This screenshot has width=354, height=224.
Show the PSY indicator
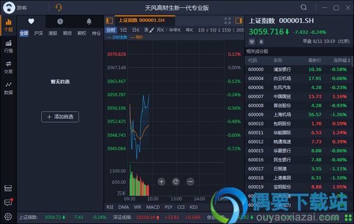point(168,207)
